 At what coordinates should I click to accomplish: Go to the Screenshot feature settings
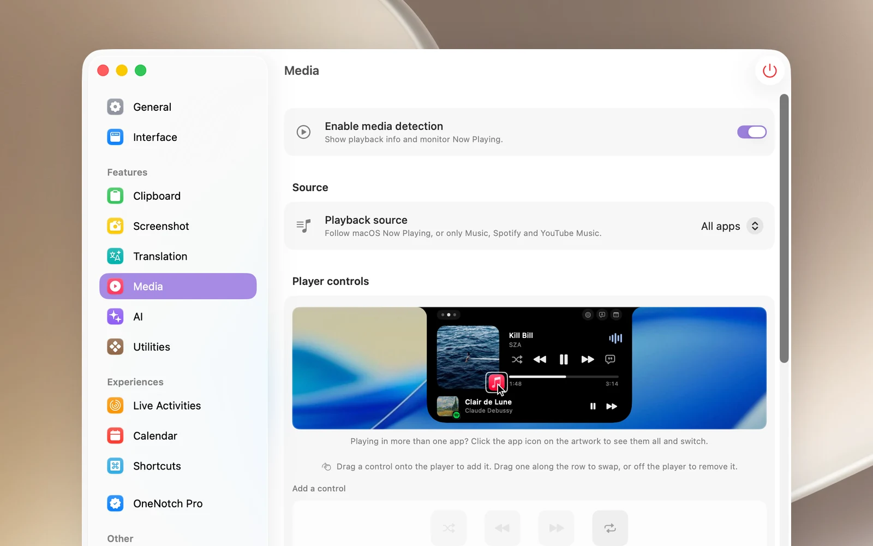click(178, 226)
